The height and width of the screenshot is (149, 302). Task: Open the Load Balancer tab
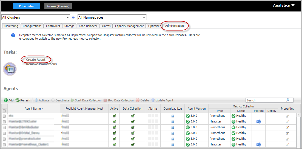88,26
